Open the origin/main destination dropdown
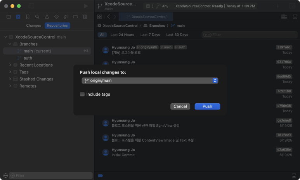The width and height of the screenshot is (300, 180). [x=150, y=81]
